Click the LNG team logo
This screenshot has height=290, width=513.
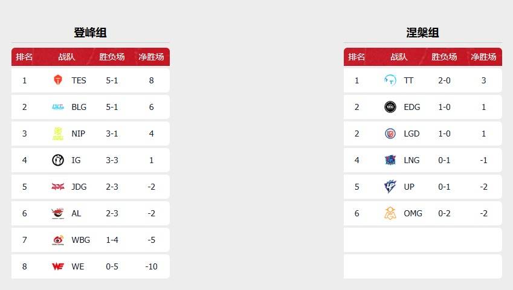[x=390, y=160]
